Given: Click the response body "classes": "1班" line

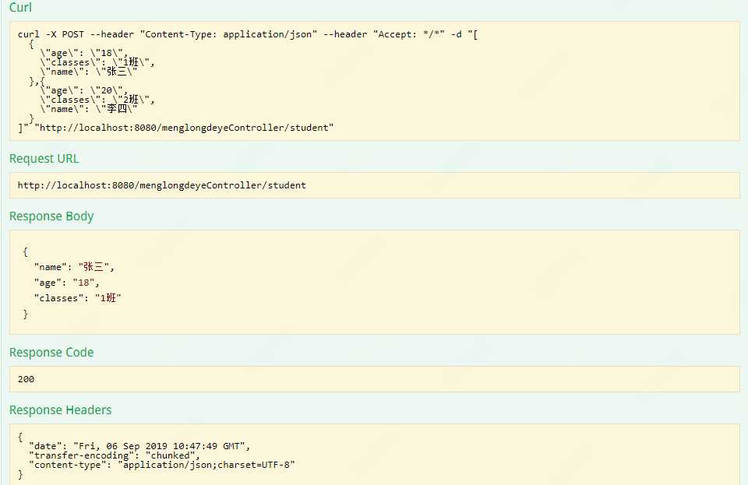Looking at the screenshot, I should pyautogui.click(x=77, y=298).
